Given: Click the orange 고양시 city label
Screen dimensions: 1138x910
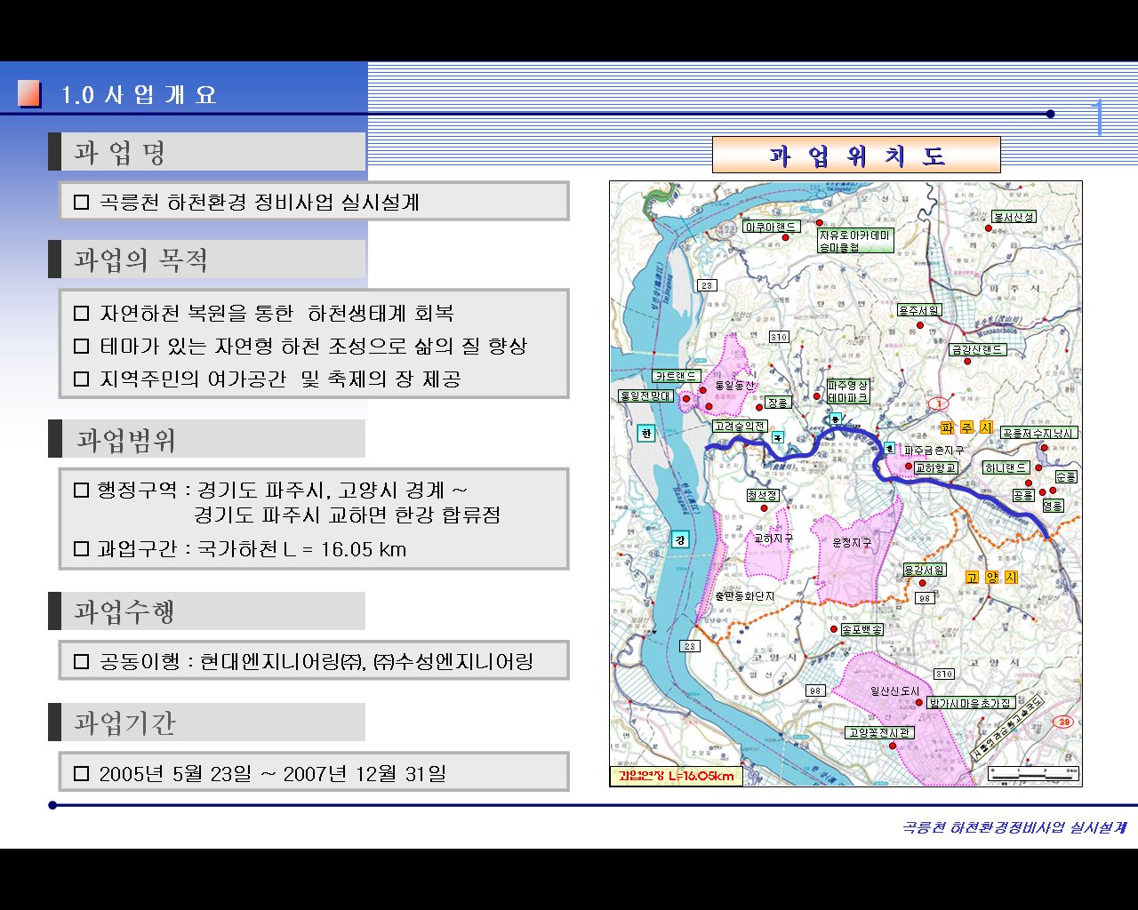Looking at the screenshot, I should point(991,577).
